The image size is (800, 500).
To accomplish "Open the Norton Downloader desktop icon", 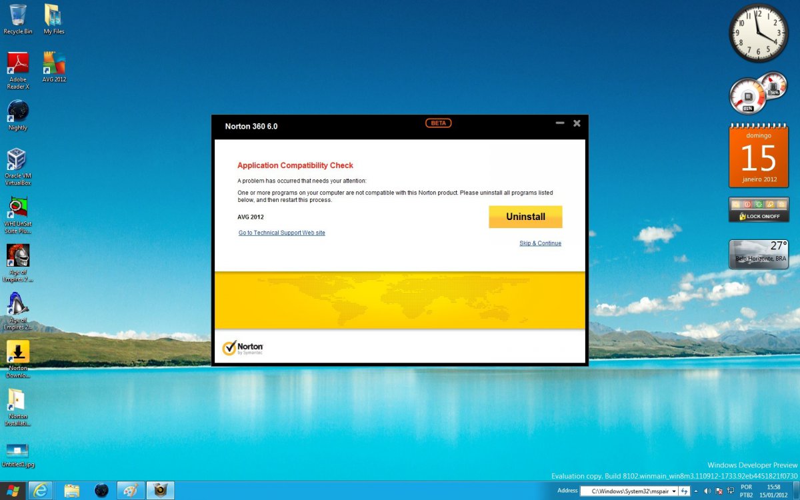I will pyautogui.click(x=18, y=360).
